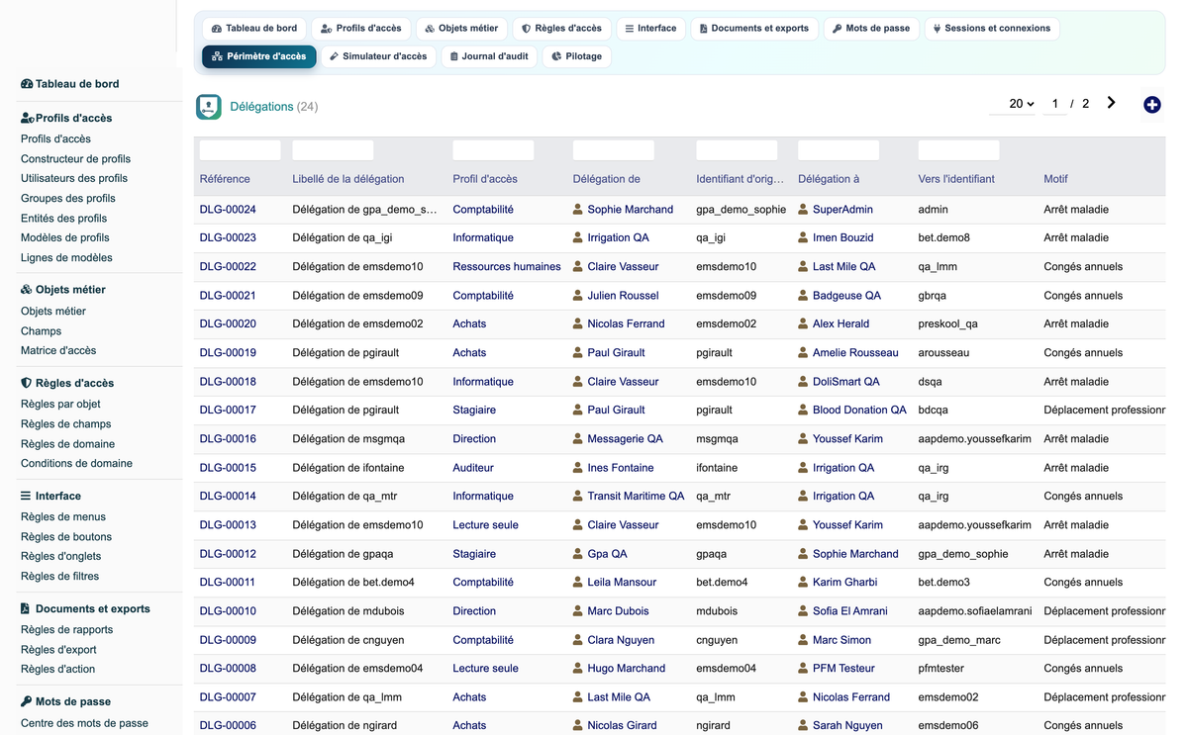Click user icon beside SuperAdmin
The image size is (1188, 735).
click(804, 210)
